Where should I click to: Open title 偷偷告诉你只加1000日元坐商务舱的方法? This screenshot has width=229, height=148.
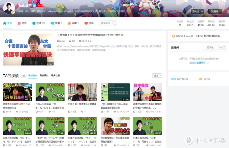(17, 106)
